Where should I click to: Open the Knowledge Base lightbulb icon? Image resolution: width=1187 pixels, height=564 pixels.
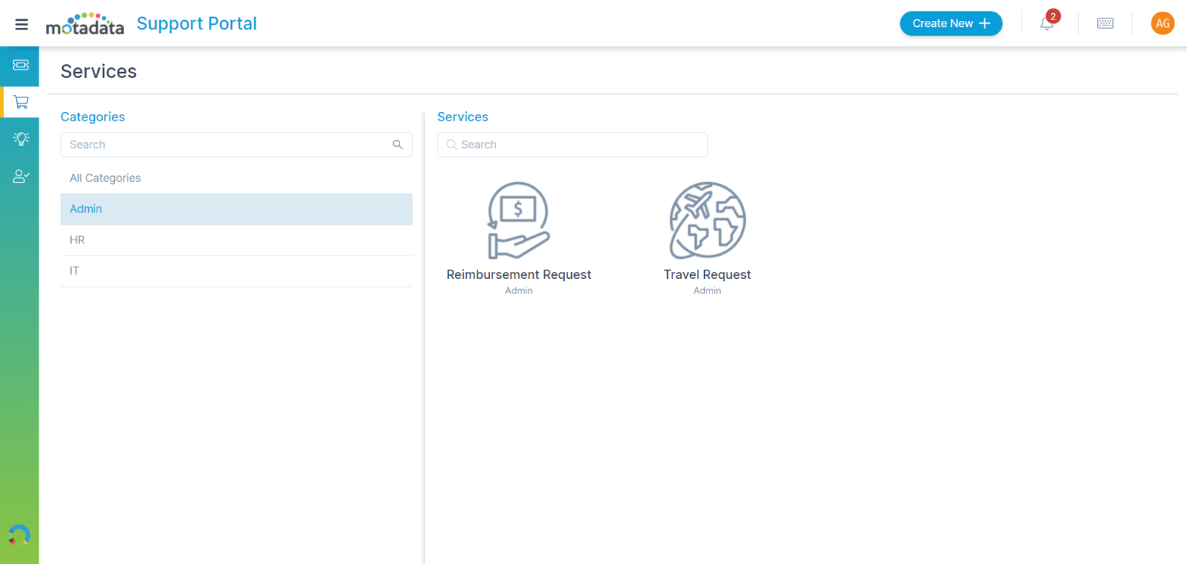pyautogui.click(x=19, y=138)
